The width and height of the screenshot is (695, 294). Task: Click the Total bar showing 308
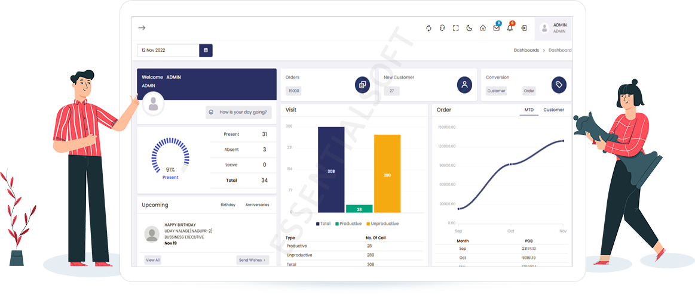click(331, 170)
